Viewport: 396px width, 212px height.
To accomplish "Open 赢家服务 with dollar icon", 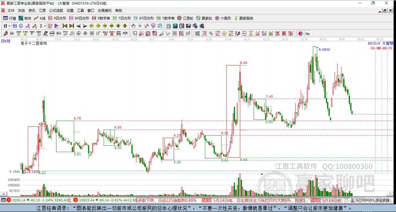I will pyautogui.click(x=244, y=18).
